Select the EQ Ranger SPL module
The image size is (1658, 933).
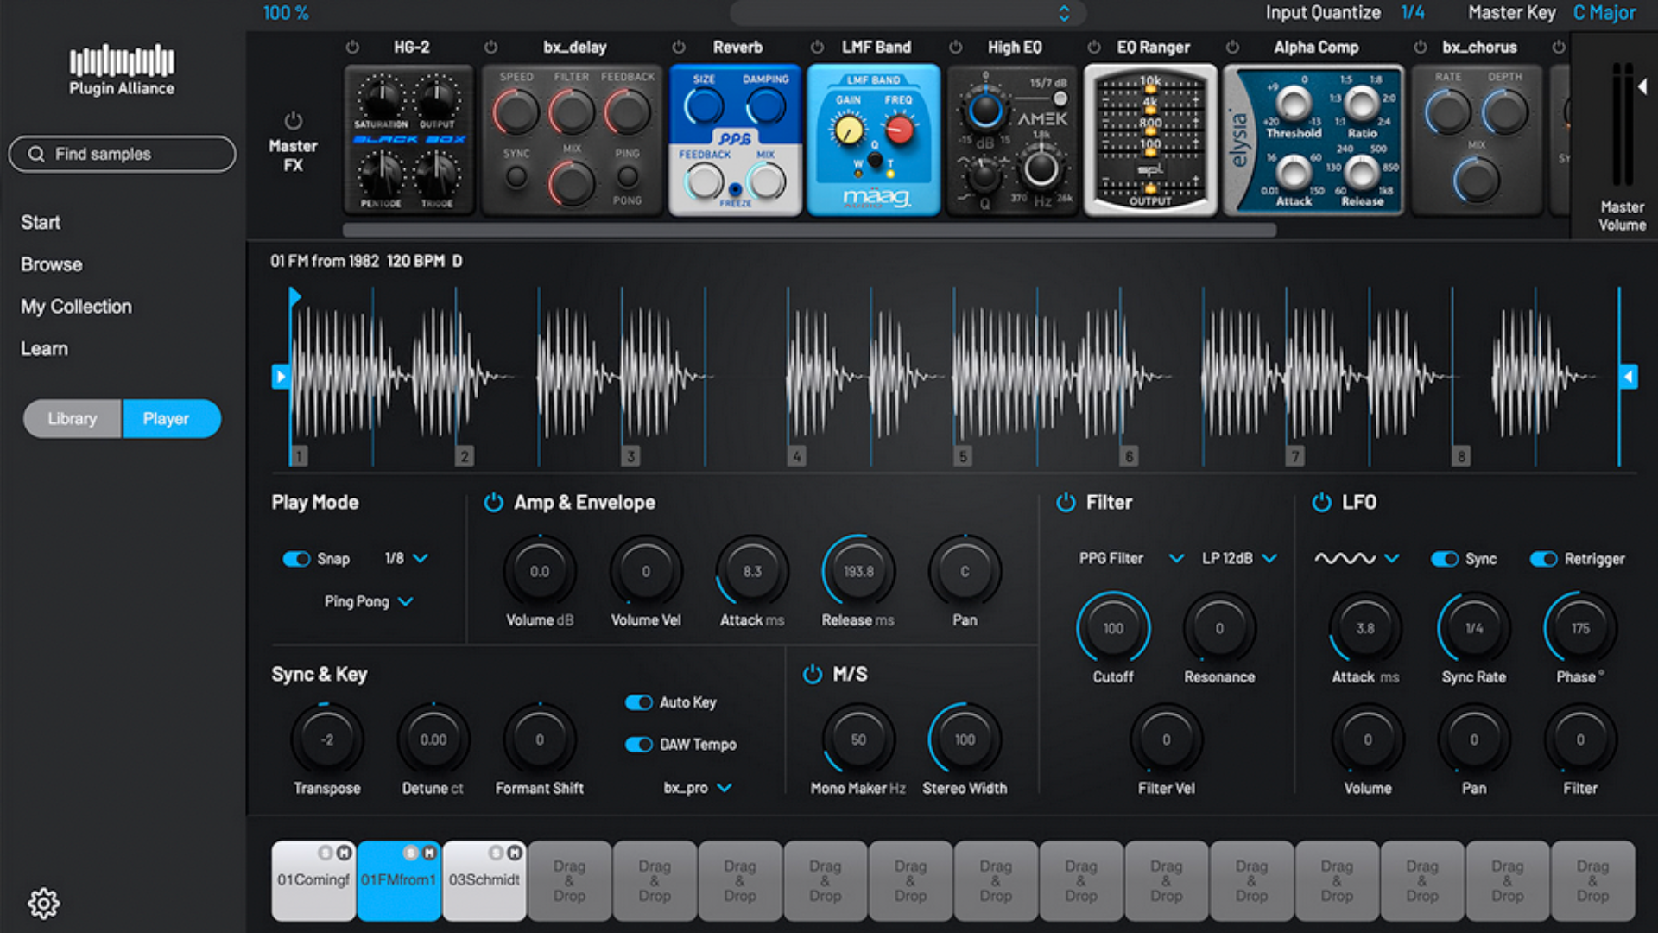(x=1151, y=138)
